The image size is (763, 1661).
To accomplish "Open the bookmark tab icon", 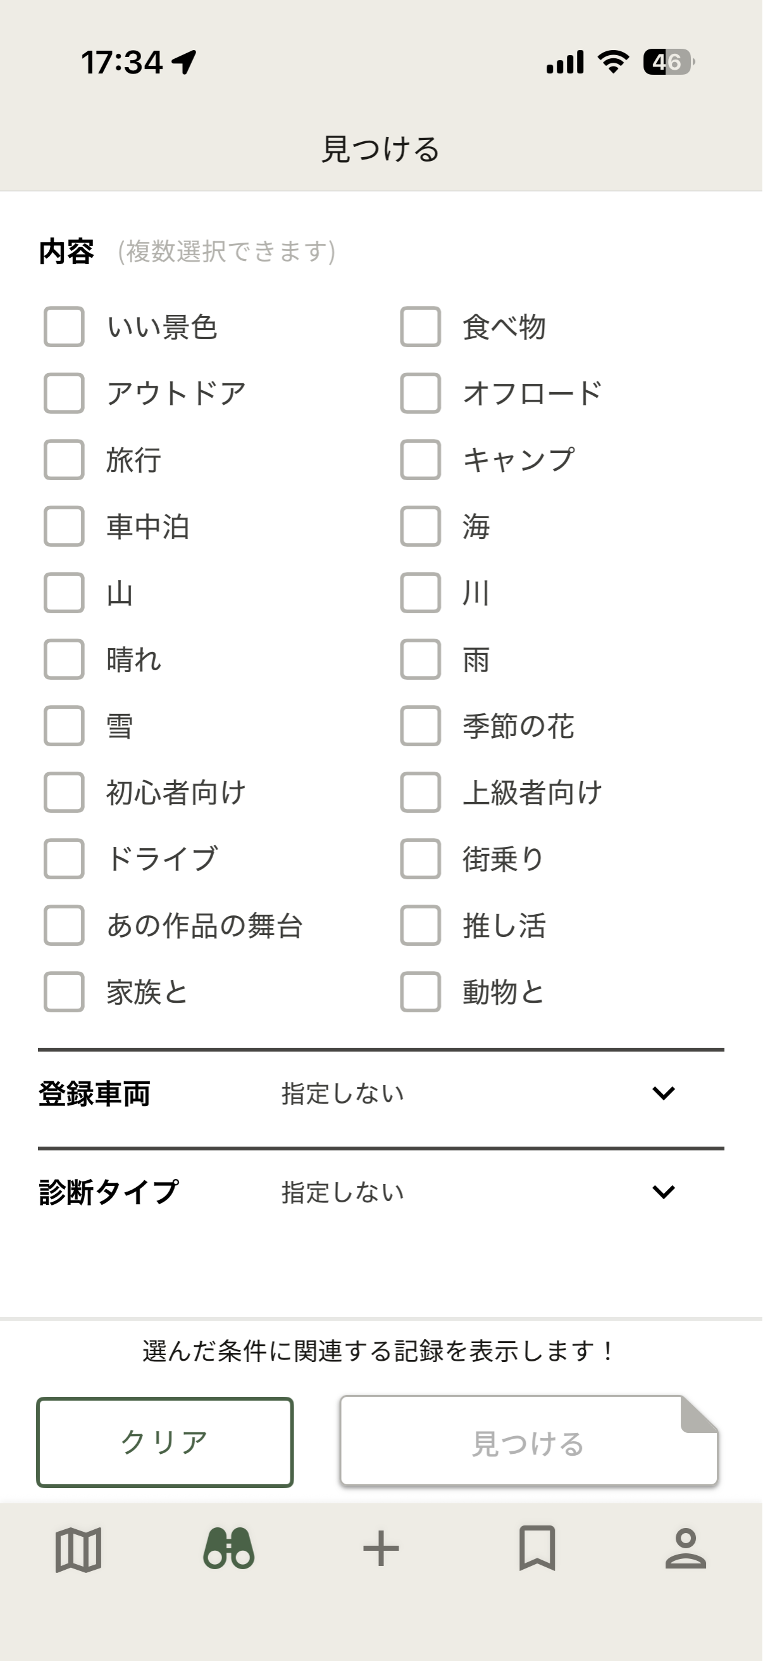I will click(537, 1548).
